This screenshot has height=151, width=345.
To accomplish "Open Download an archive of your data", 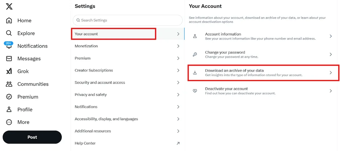I will (x=263, y=72).
